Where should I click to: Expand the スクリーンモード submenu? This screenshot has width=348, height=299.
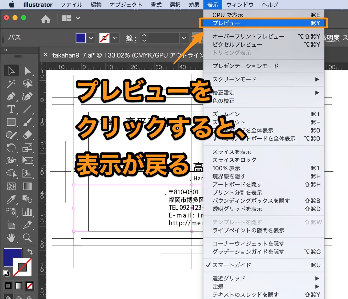pyautogui.click(x=264, y=79)
